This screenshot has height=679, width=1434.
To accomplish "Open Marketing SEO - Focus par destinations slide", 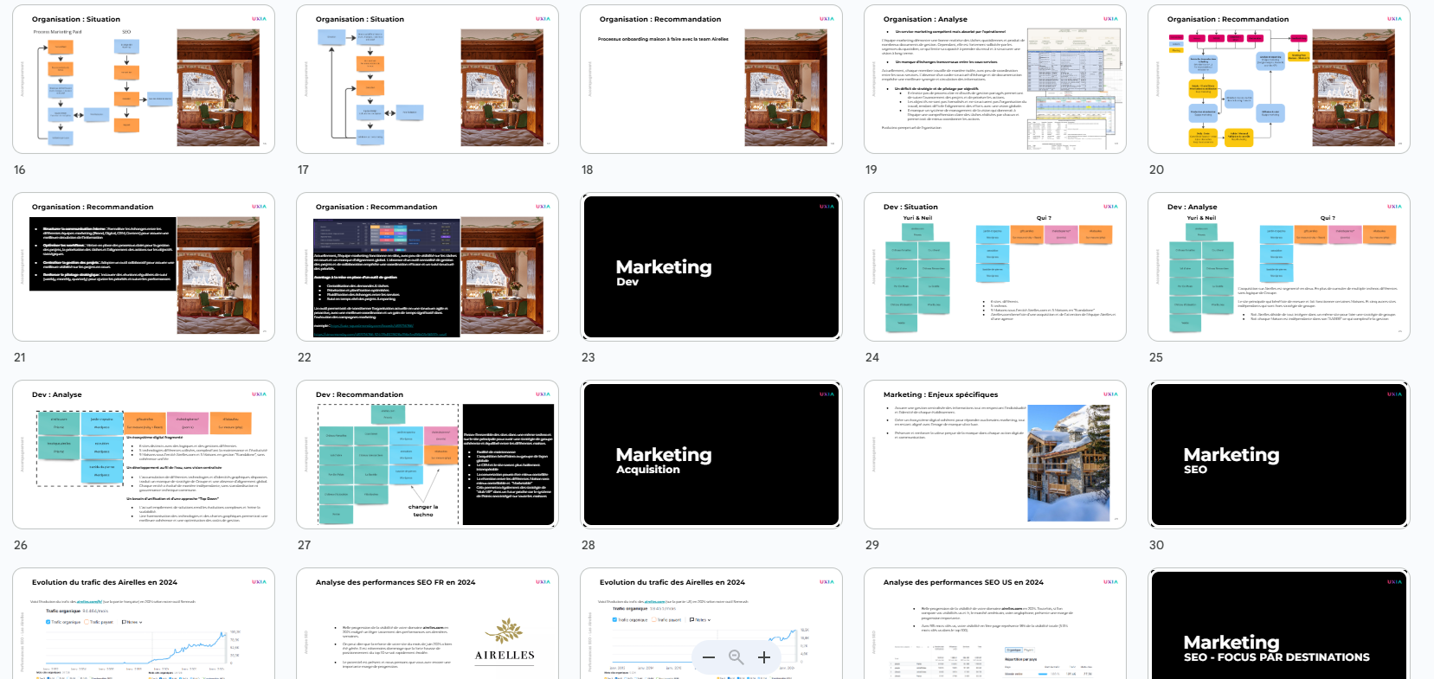I will coord(1279,624).
